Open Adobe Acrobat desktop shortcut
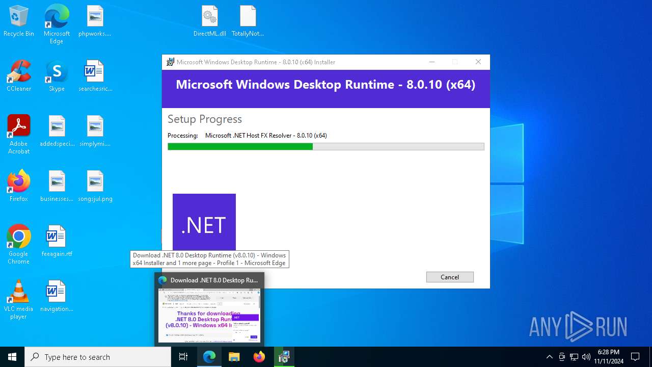This screenshot has height=367, width=652. (19, 135)
